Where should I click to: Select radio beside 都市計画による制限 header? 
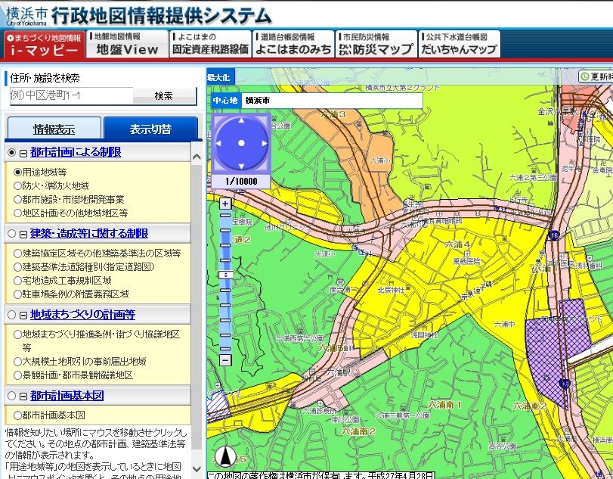(12, 153)
